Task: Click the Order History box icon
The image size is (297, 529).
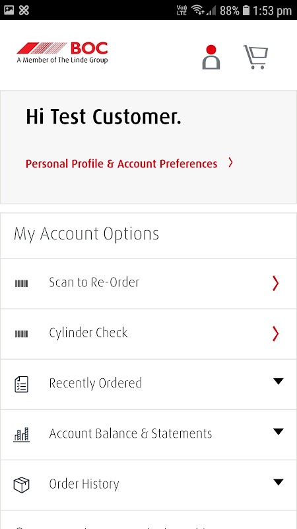Action: point(22,485)
